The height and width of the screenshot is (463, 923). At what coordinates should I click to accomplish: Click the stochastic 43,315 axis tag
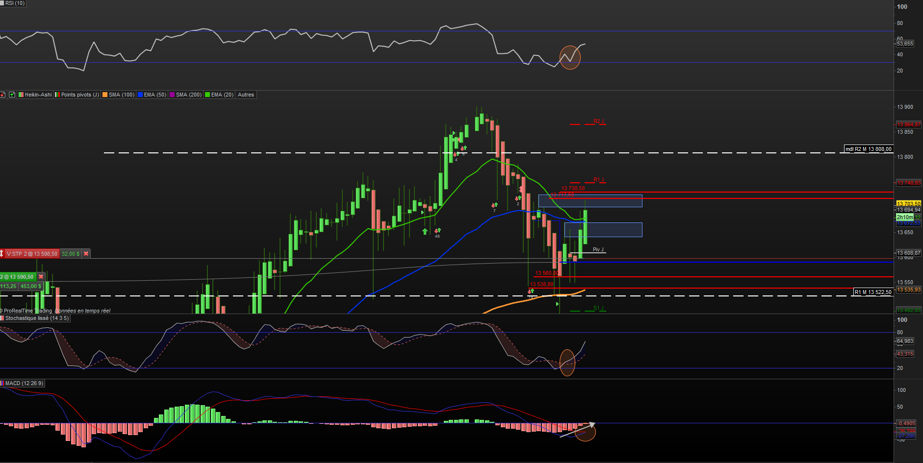point(905,354)
